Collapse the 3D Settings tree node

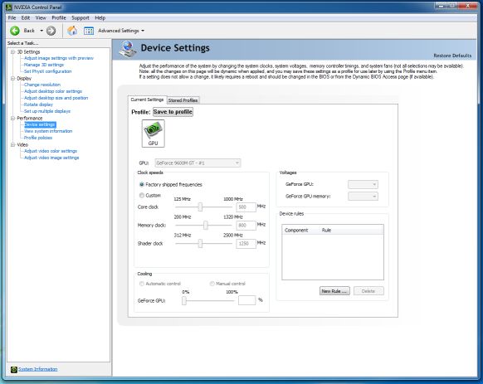click(x=13, y=51)
